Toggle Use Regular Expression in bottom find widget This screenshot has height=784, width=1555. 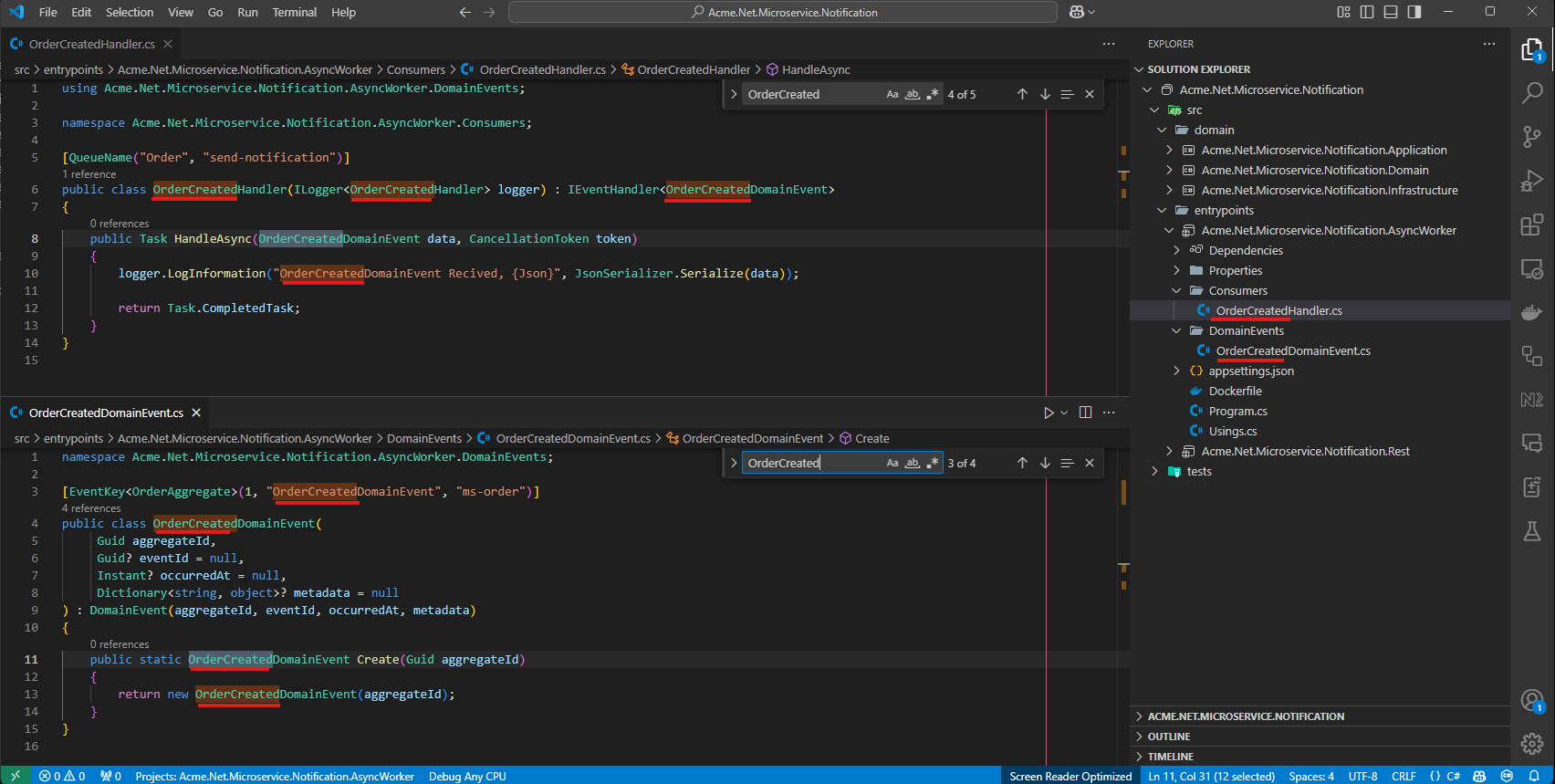(933, 463)
